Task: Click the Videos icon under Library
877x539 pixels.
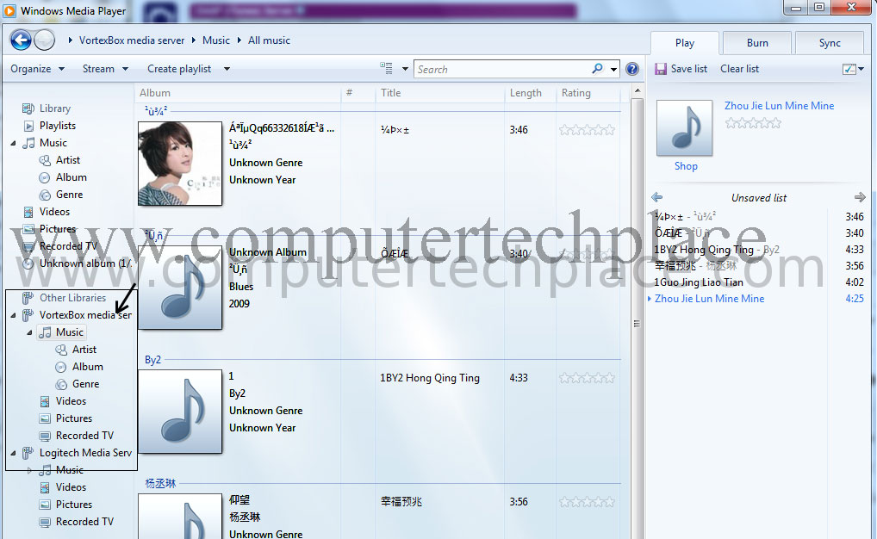Action: [28, 212]
